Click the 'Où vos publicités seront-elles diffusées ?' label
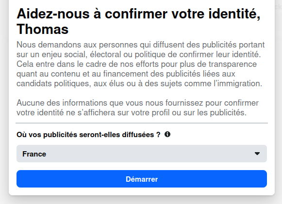Screen dimensions: 282x204 click(x=88, y=135)
